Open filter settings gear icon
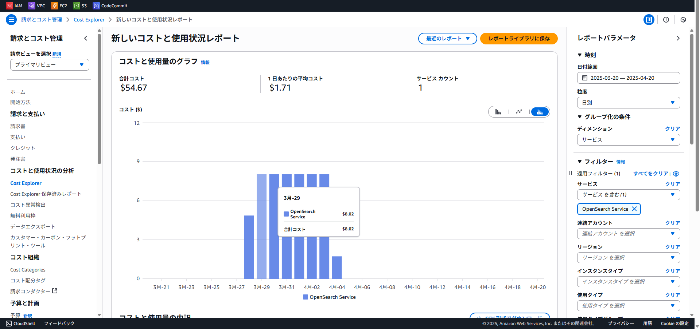The image size is (700, 329). point(676,174)
